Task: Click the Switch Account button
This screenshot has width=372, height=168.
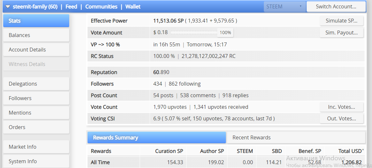Action: (x=336, y=7)
